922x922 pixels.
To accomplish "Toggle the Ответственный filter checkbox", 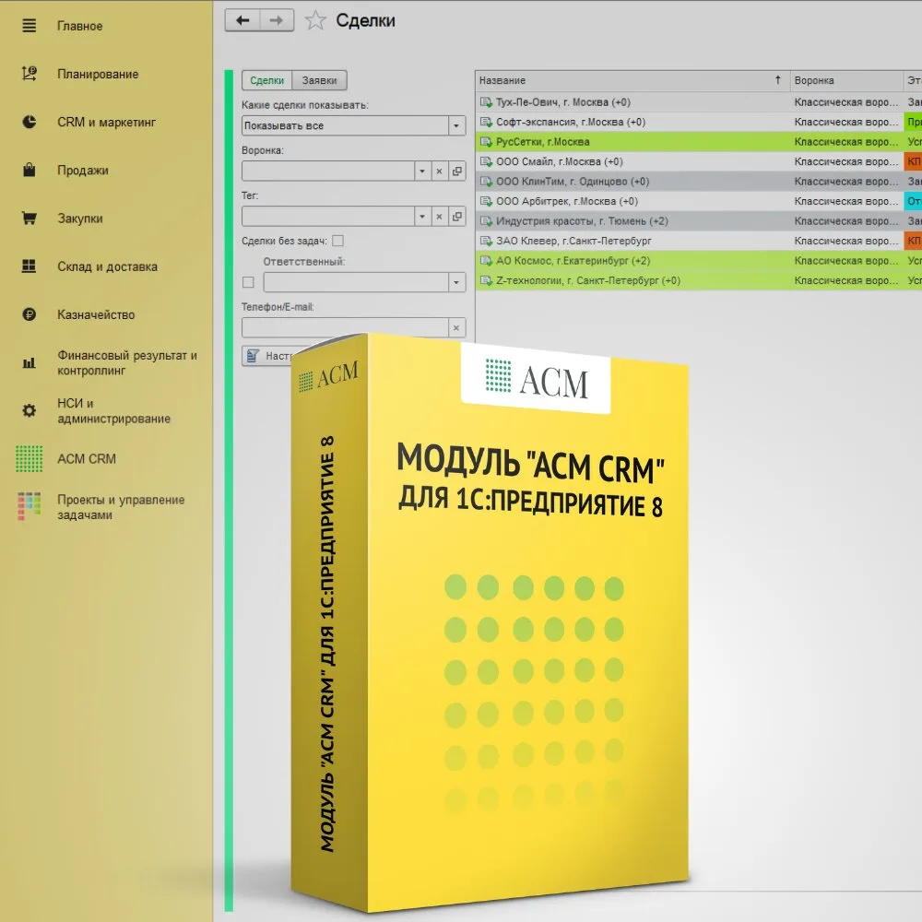I will pos(248,282).
